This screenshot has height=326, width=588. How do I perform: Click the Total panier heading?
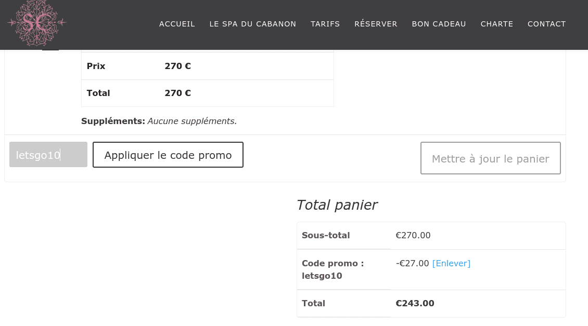(x=337, y=205)
